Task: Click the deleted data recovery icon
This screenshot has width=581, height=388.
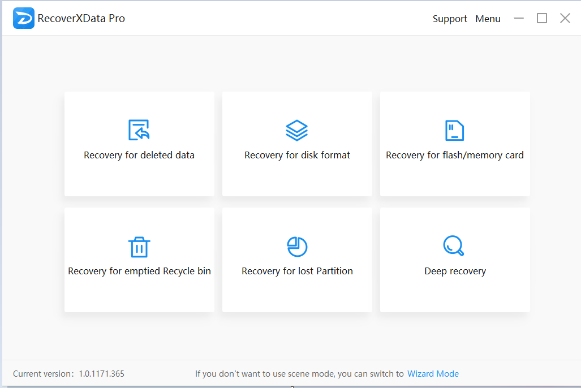Action: pyautogui.click(x=139, y=130)
